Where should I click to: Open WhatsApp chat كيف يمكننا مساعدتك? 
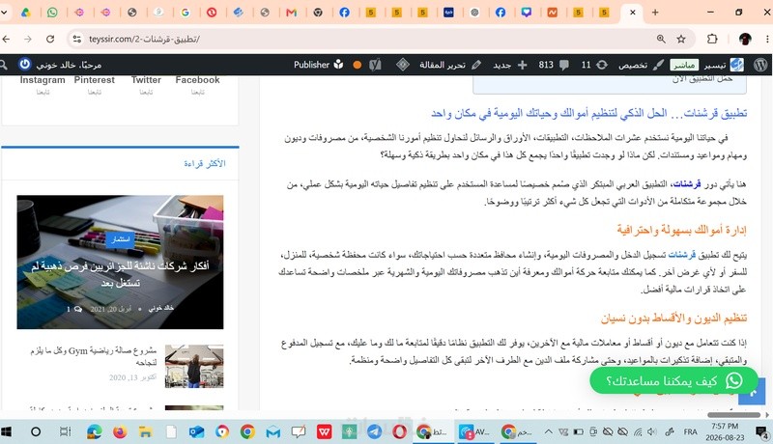pyautogui.click(x=673, y=380)
